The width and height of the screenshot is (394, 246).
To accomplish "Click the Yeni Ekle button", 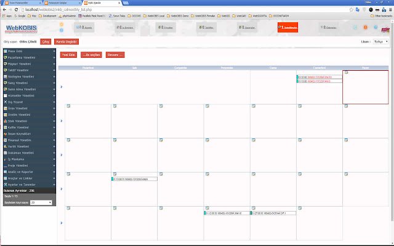I will point(68,55).
